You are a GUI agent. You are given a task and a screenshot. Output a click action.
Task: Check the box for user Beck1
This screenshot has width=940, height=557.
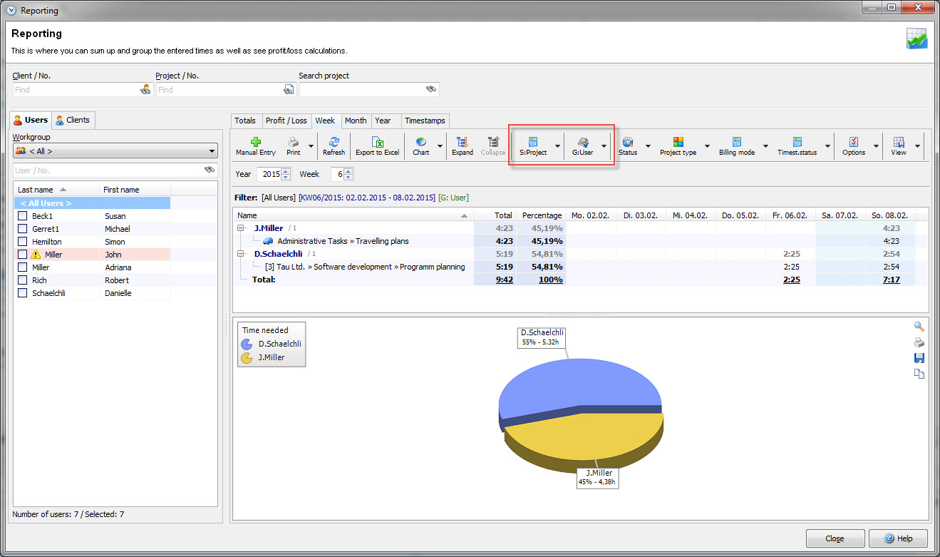pos(23,216)
